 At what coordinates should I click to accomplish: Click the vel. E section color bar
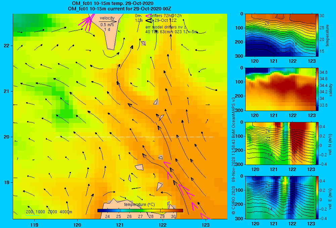[317, 197]
